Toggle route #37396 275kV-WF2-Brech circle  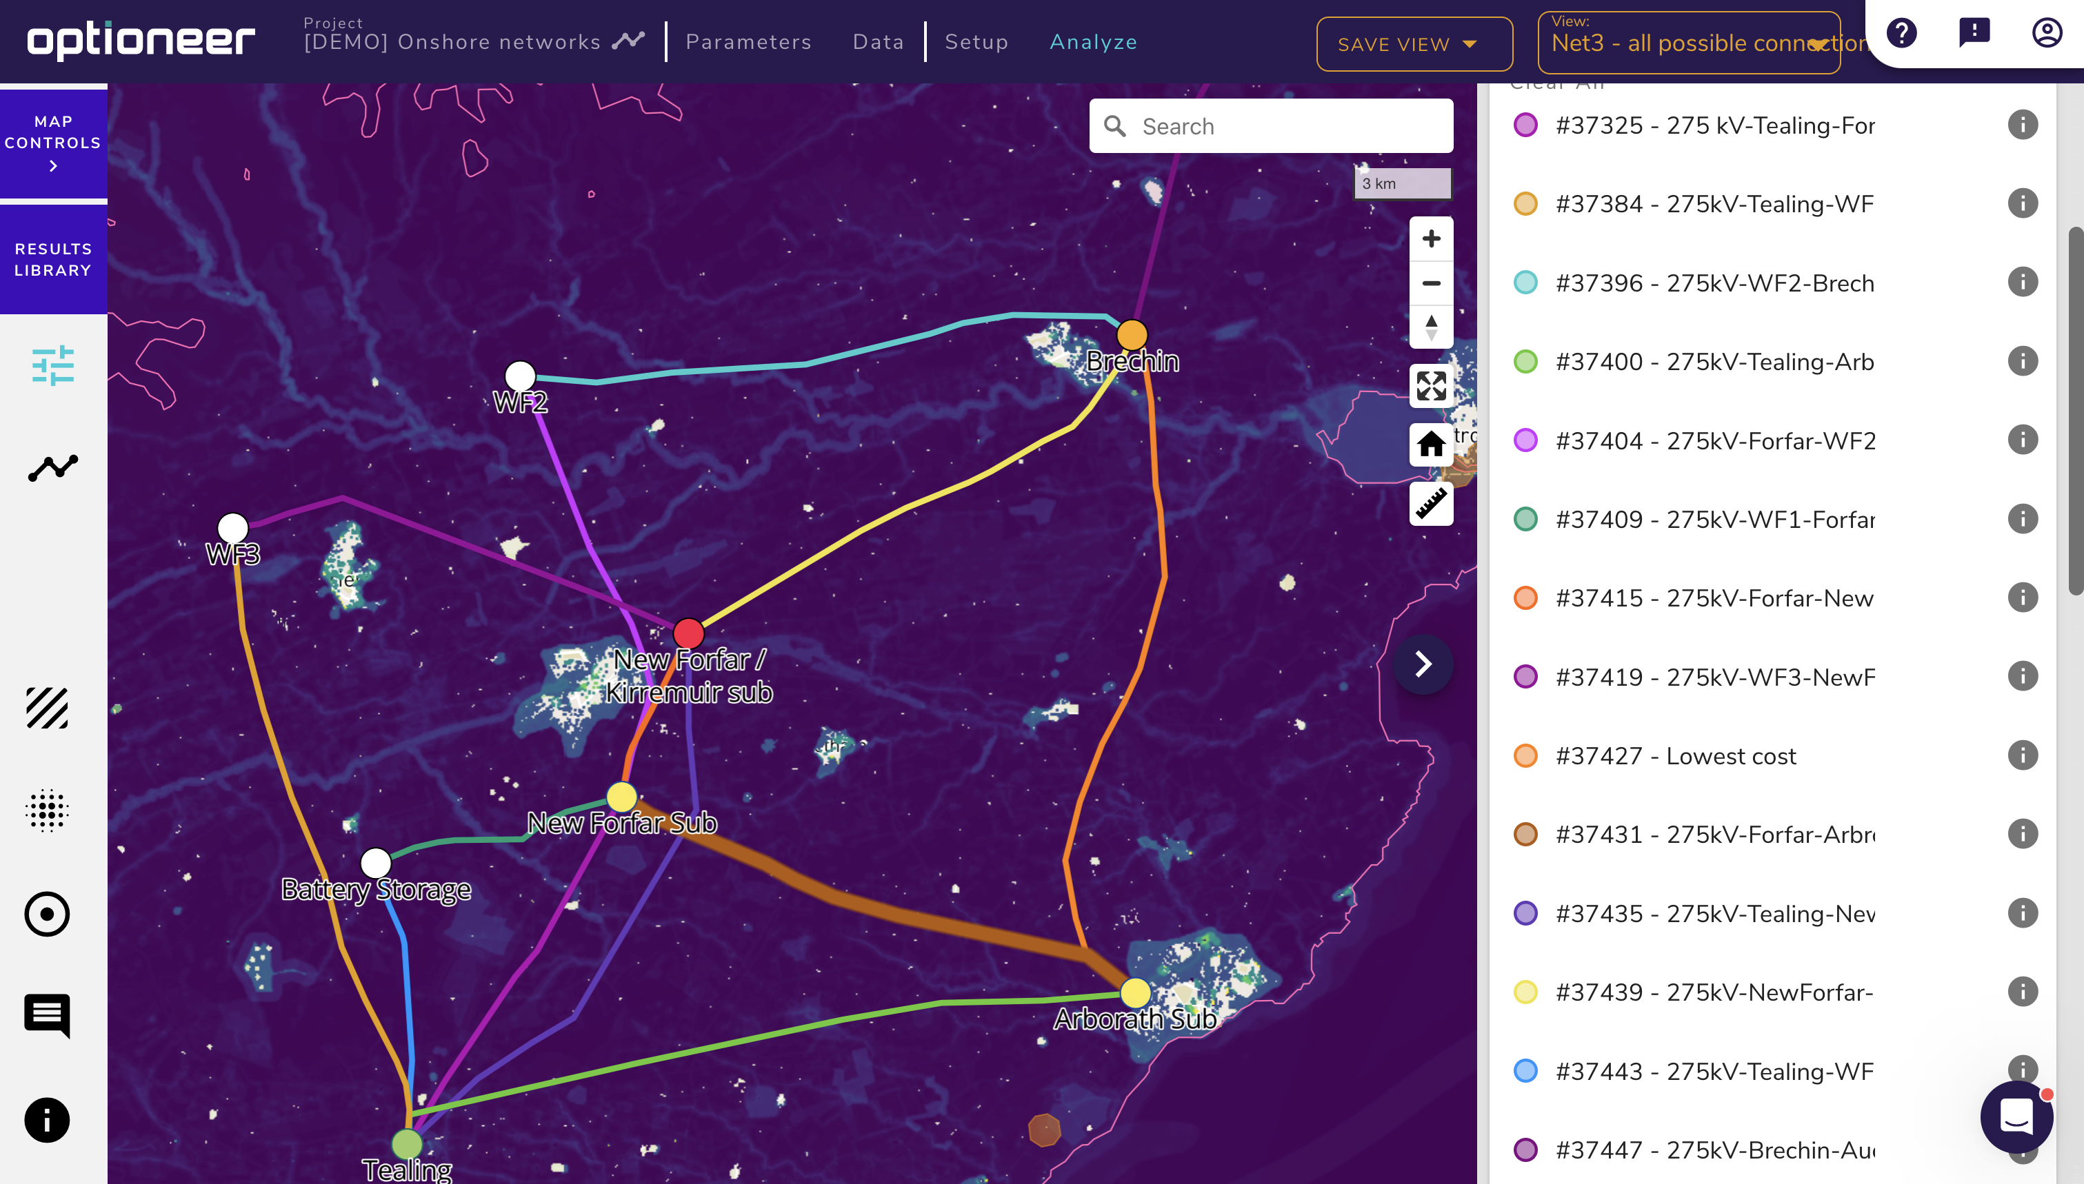click(1525, 283)
